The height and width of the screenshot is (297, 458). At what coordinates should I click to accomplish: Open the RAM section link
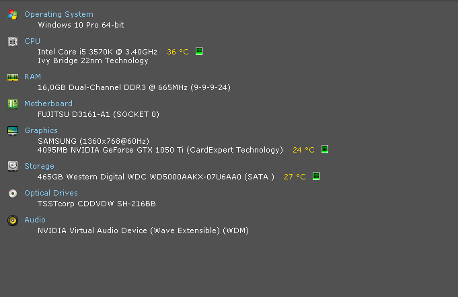(32, 77)
